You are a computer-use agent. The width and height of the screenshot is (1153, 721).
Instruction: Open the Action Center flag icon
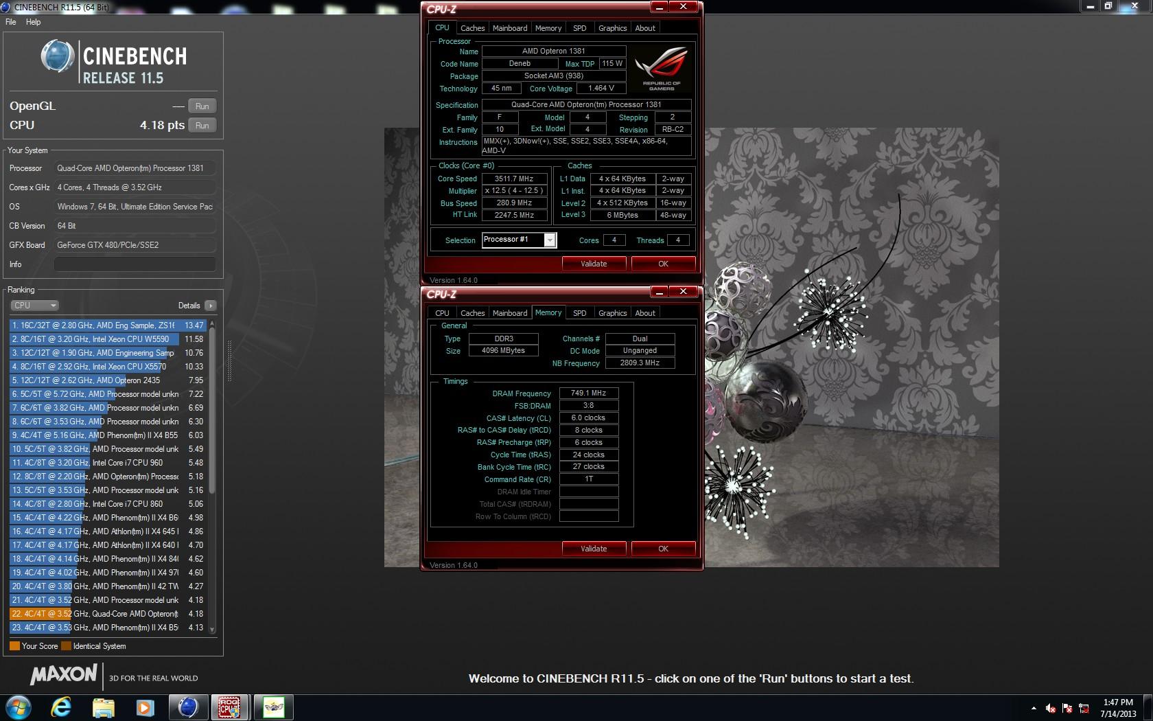[x=1067, y=708]
